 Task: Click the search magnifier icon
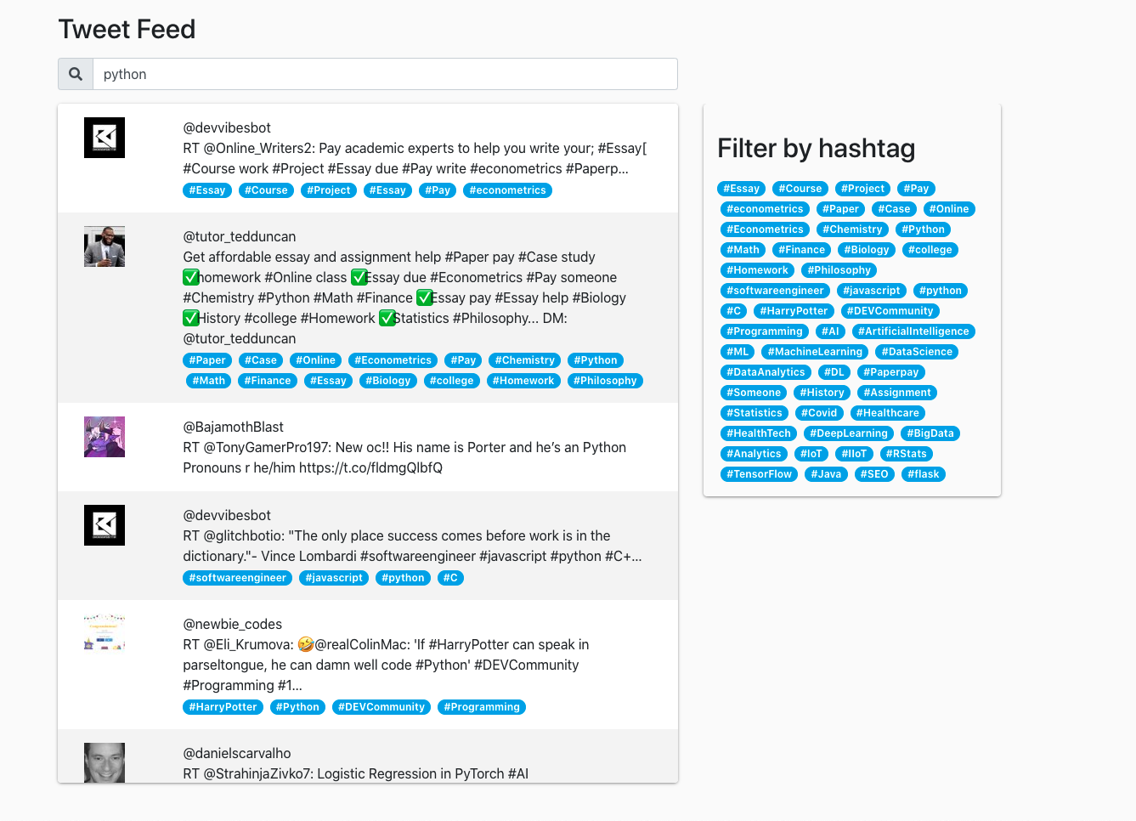[x=76, y=74]
